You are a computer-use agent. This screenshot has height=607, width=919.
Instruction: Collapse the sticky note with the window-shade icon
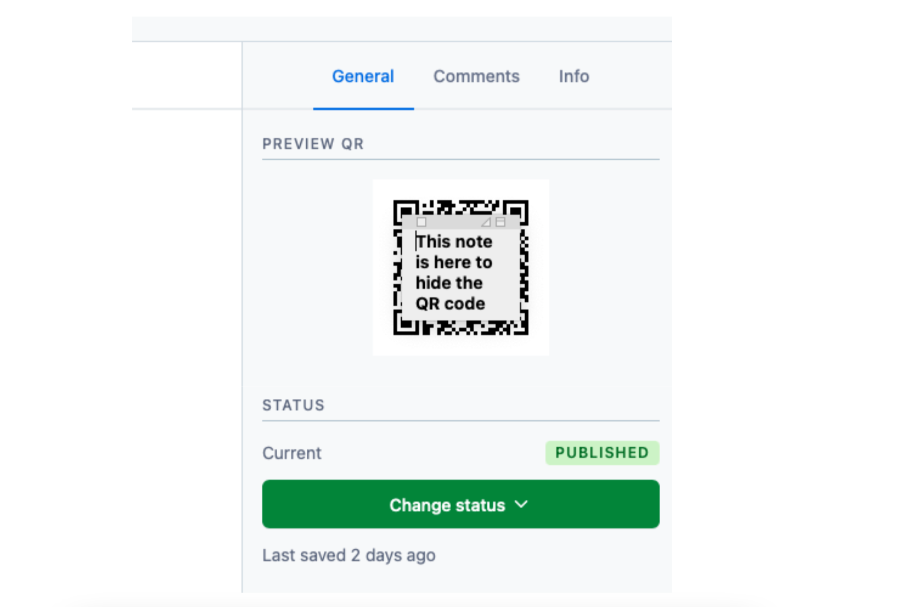point(501,222)
